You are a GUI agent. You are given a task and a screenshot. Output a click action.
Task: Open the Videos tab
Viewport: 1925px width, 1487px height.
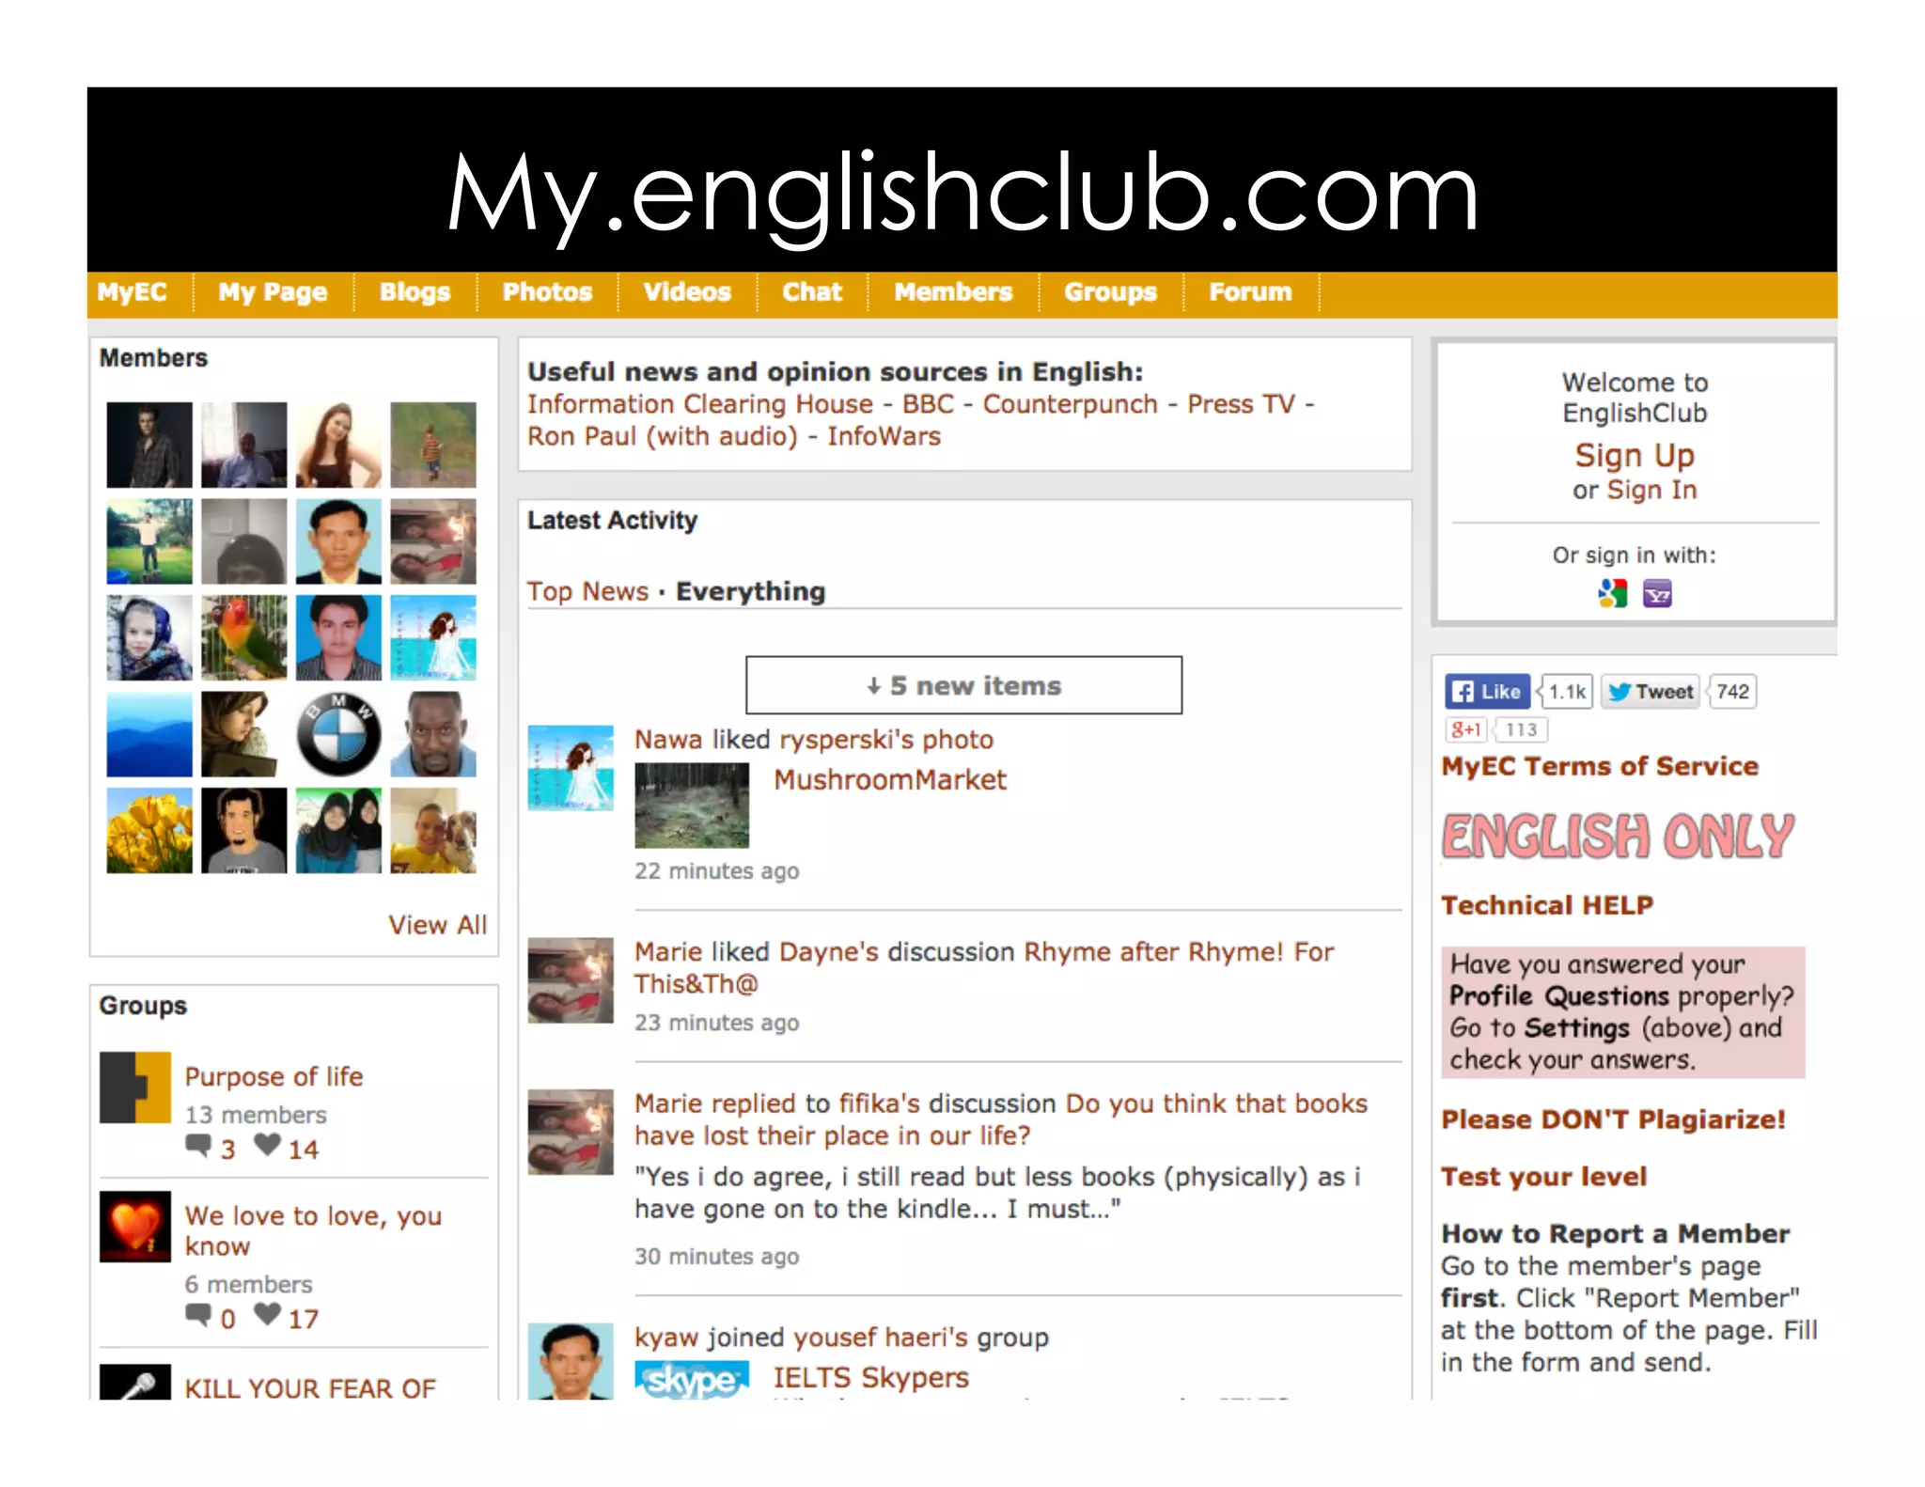click(x=687, y=292)
